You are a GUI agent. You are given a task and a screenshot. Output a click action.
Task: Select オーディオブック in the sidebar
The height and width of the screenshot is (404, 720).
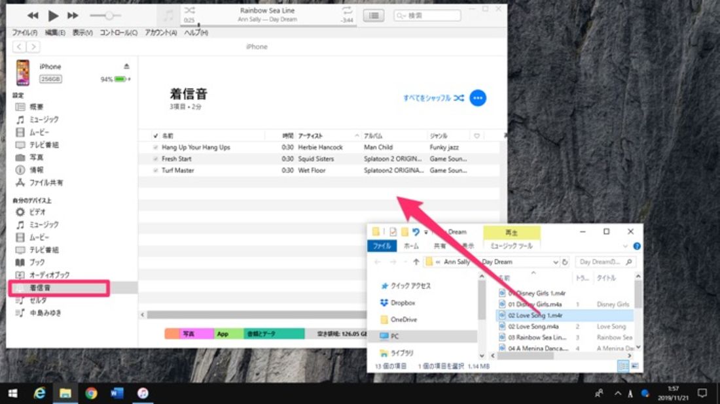[49, 275]
